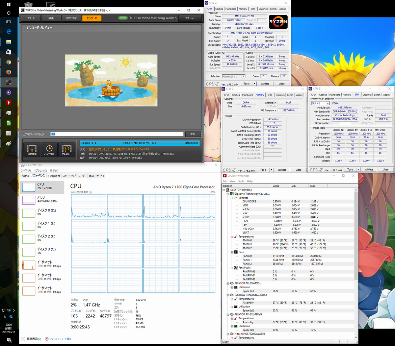Open File Explorer from the taskbar
Viewport: 395px width, 346px height.
[x=8, y=42]
